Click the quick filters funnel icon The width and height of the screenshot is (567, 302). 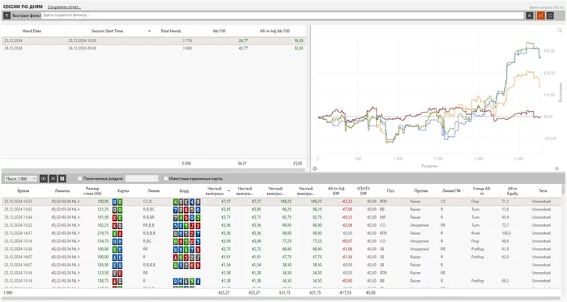(6, 15)
